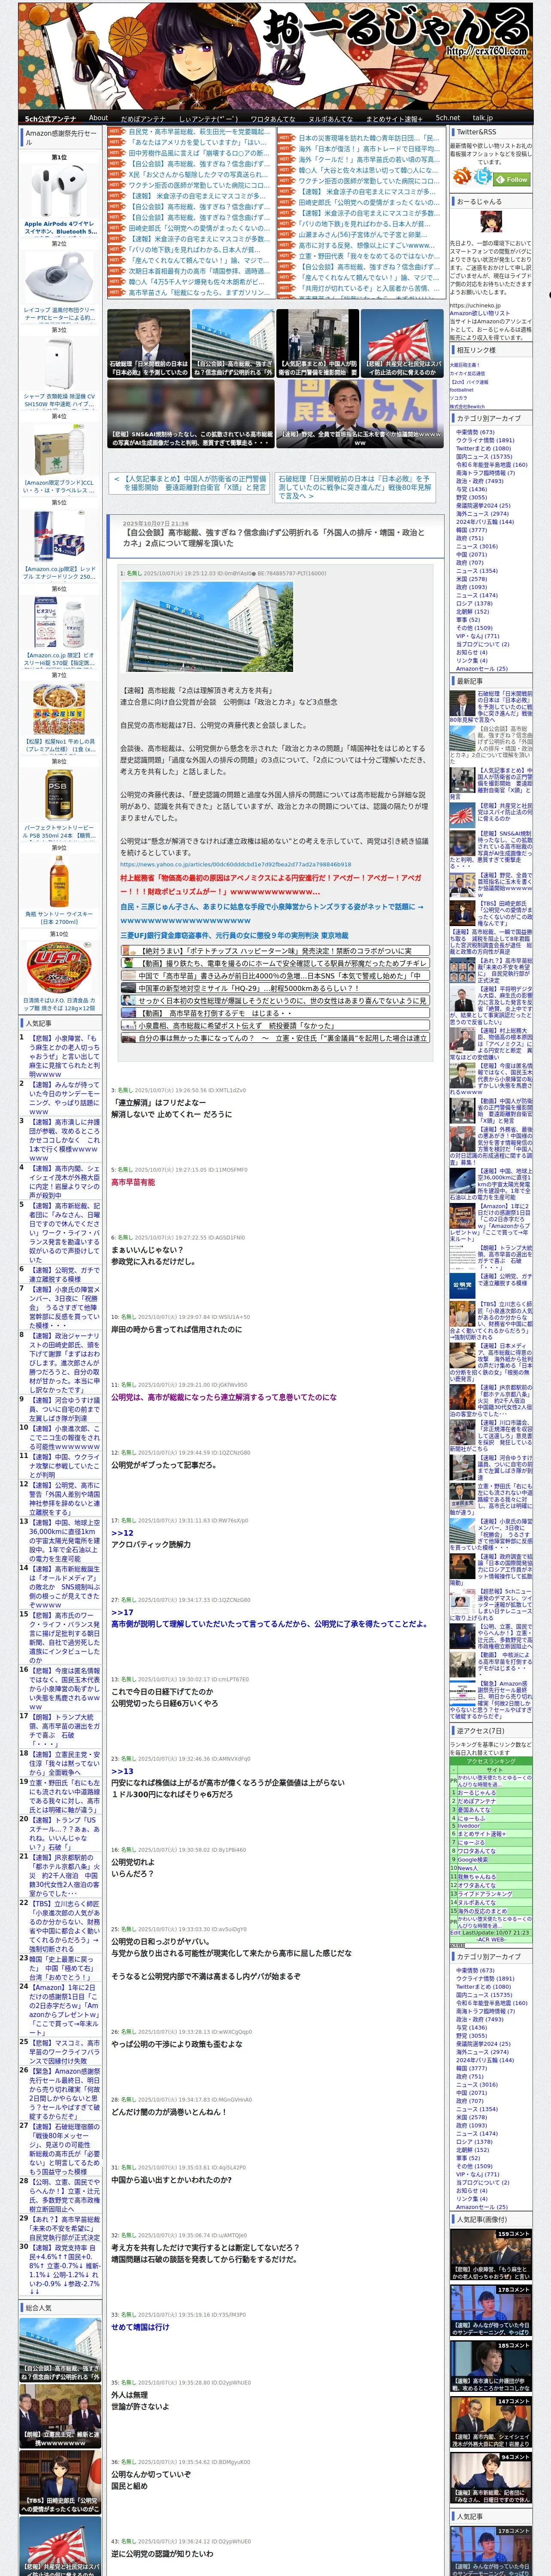Go to previous article 中国人が防衛省の正門警備
The width and height of the screenshot is (551, 2576).
(x=190, y=483)
